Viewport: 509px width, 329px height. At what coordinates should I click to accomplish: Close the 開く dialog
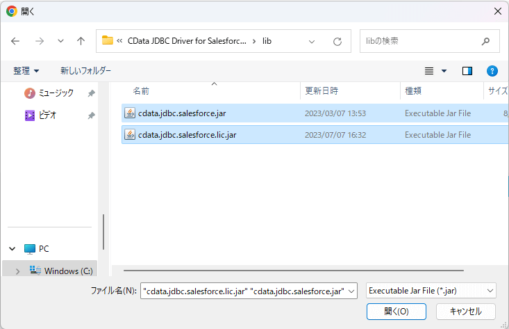(498, 11)
